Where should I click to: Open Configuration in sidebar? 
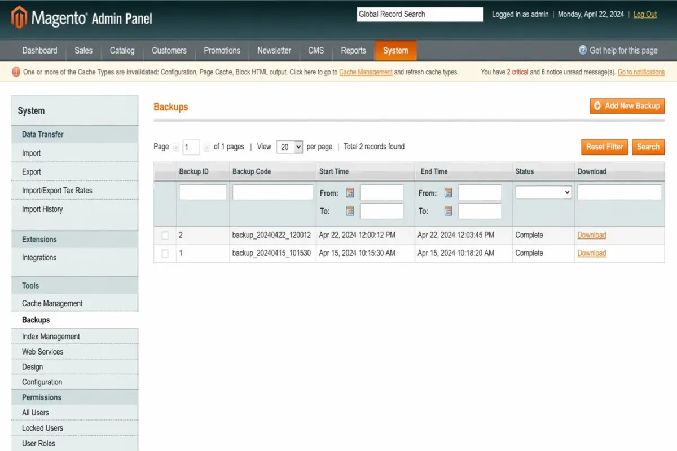pyautogui.click(x=74, y=382)
